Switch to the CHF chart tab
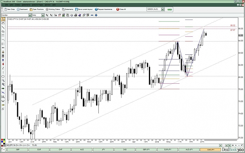This screenshot has width=245, height=153. pyautogui.click(x=60, y=149)
